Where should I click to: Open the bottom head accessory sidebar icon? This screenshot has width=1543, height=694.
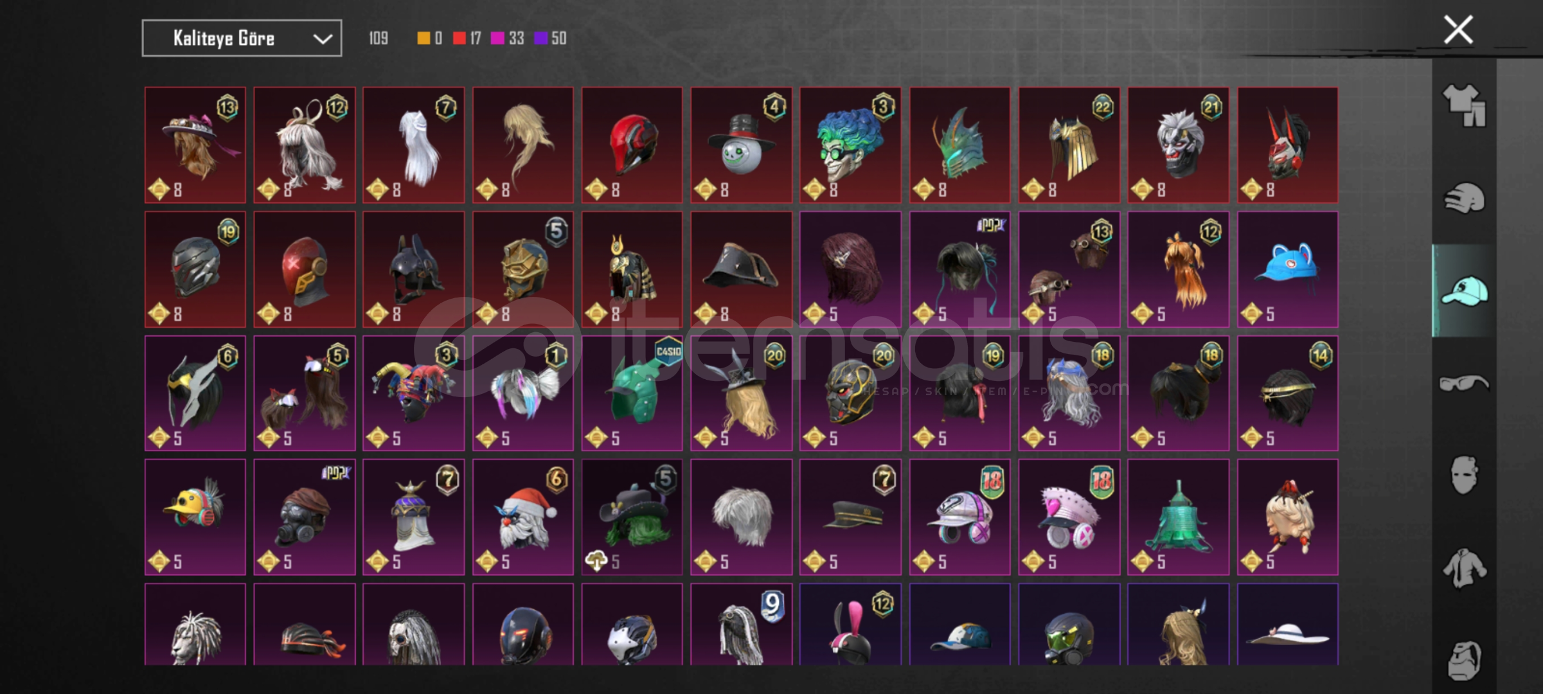click(x=1464, y=660)
